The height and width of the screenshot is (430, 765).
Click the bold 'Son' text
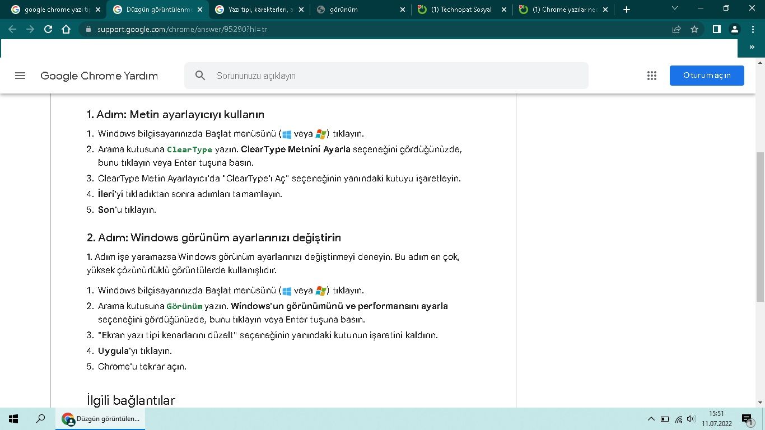pyautogui.click(x=106, y=210)
